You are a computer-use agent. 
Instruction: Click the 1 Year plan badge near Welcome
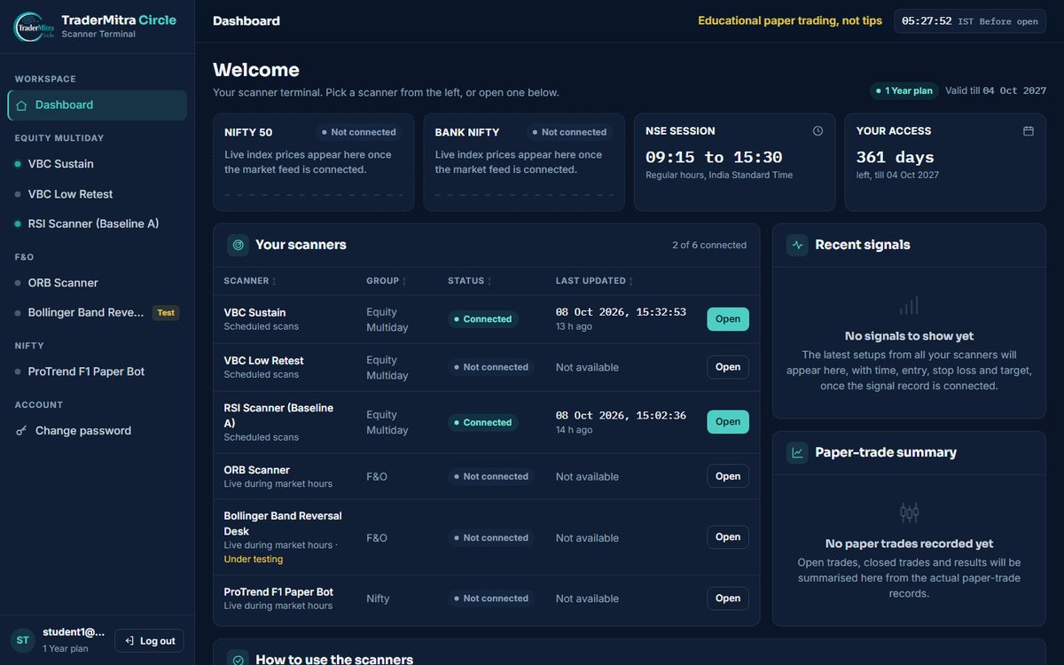click(x=904, y=90)
